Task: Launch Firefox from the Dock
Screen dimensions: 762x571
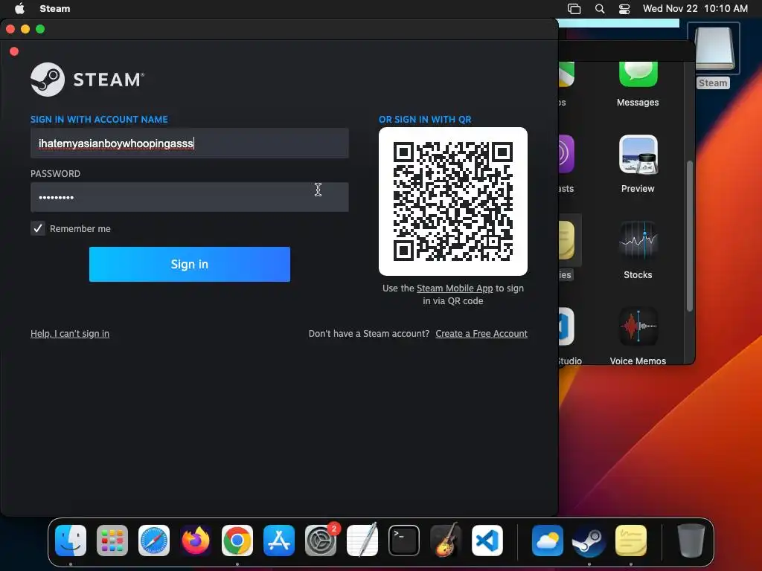Action: coord(196,541)
